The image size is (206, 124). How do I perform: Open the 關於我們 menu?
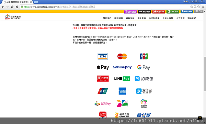tap(107, 18)
